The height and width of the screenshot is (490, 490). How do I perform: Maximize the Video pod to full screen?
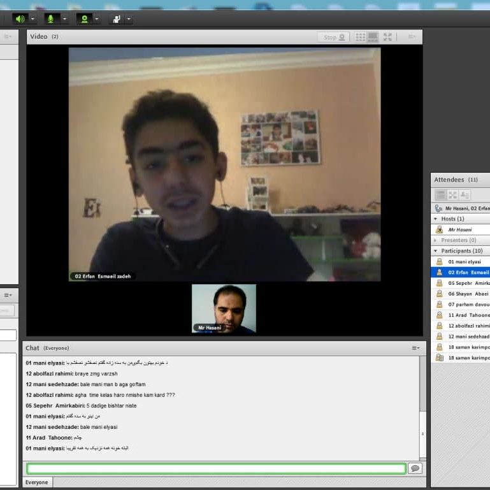point(387,37)
